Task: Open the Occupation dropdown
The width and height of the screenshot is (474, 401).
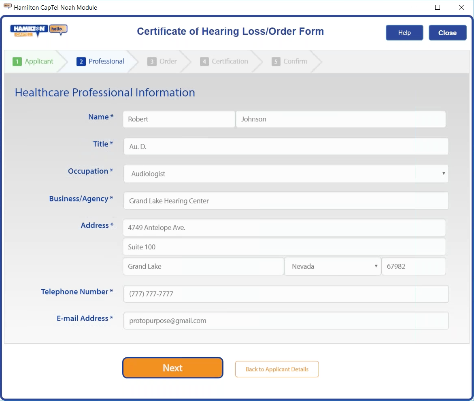Action: (286, 173)
